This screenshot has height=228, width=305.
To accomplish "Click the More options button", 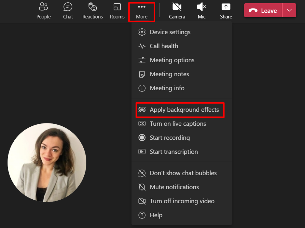I will pos(141,12).
